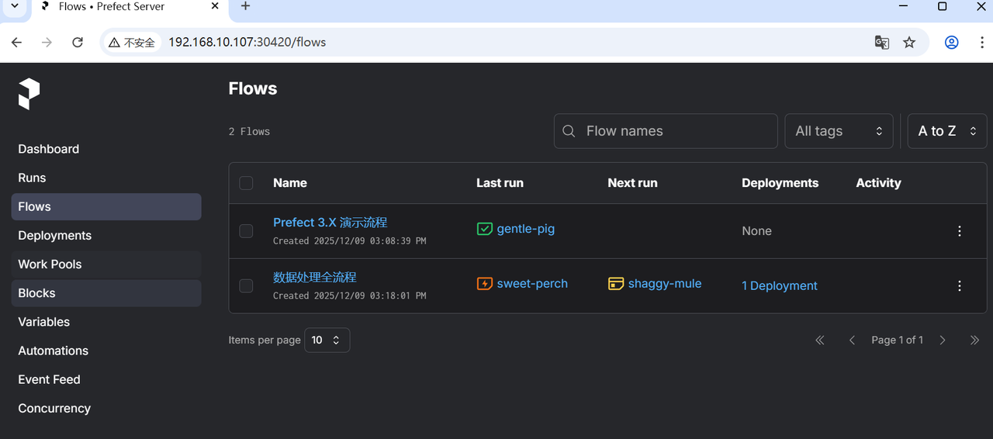Open Variables in the sidebar
This screenshot has width=993, height=439.
[x=106, y=322]
